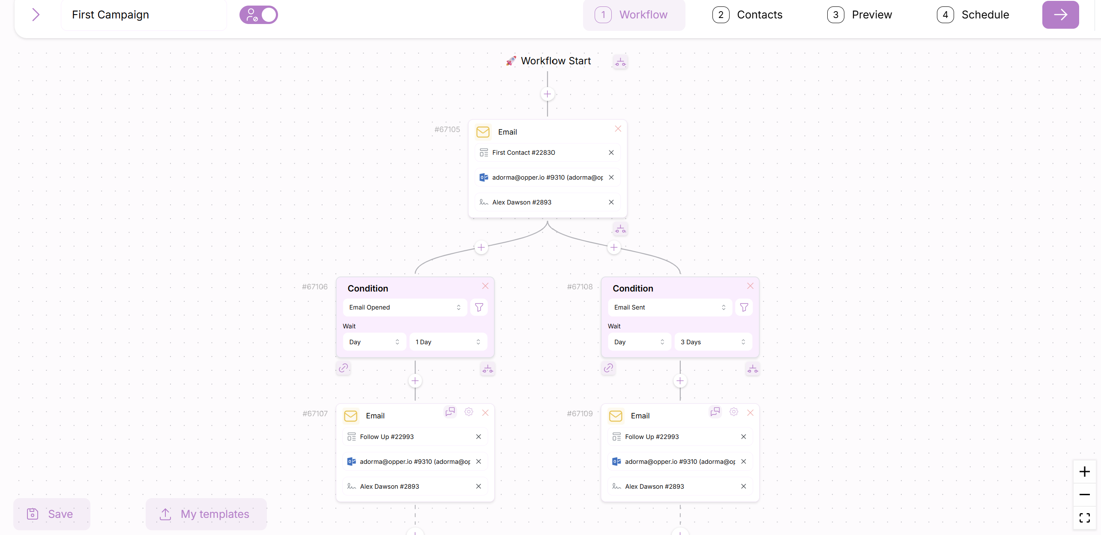Edit the First Campaign name field

[x=144, y=15]
